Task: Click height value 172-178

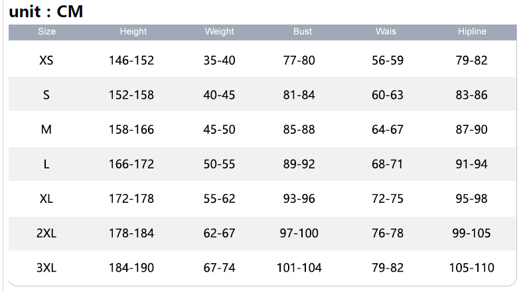Action: [x=131, y=198]
